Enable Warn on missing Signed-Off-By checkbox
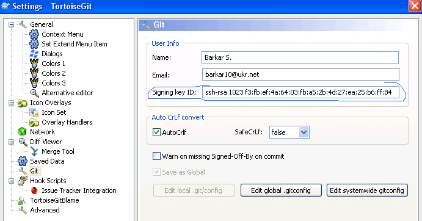This screenshot has height=221, width=422. (x=156, y=156)
